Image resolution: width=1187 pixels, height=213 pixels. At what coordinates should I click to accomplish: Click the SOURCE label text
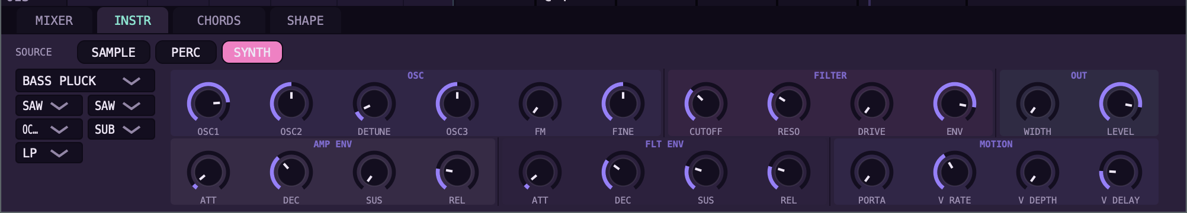(x=34, y=52)
